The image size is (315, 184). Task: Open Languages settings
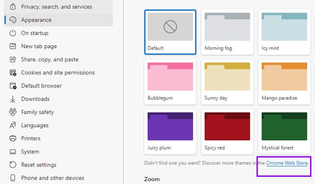(x=58, y=125)
